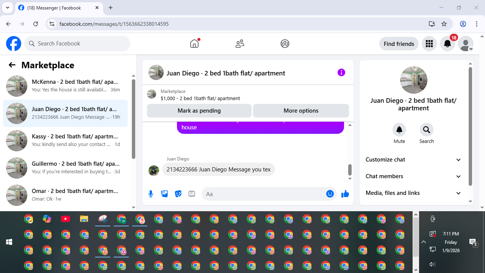Open McKenna conversation
This screenshot has width=485, height=273.
point(65,86)
